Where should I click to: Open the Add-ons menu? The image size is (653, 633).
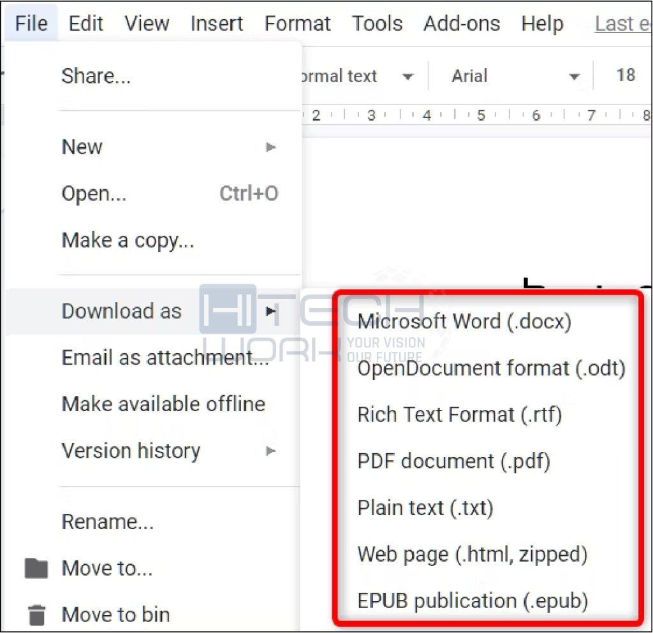point(462,24)
